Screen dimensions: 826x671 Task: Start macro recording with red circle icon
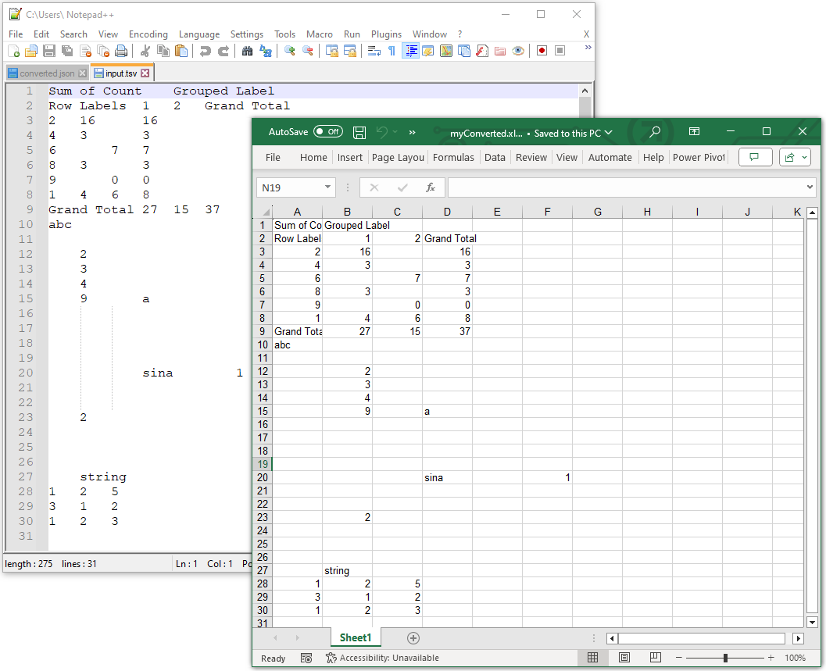(x=542, y=51)
